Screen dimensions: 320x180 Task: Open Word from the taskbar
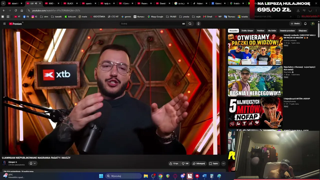204,176
